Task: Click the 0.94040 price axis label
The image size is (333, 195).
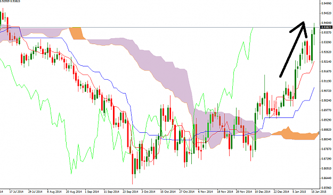Action: pos(327,23)
